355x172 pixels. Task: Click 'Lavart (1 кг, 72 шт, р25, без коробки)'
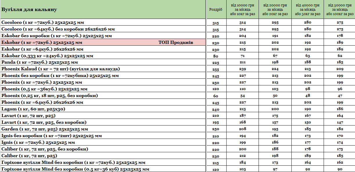click(x=44, y=122)
